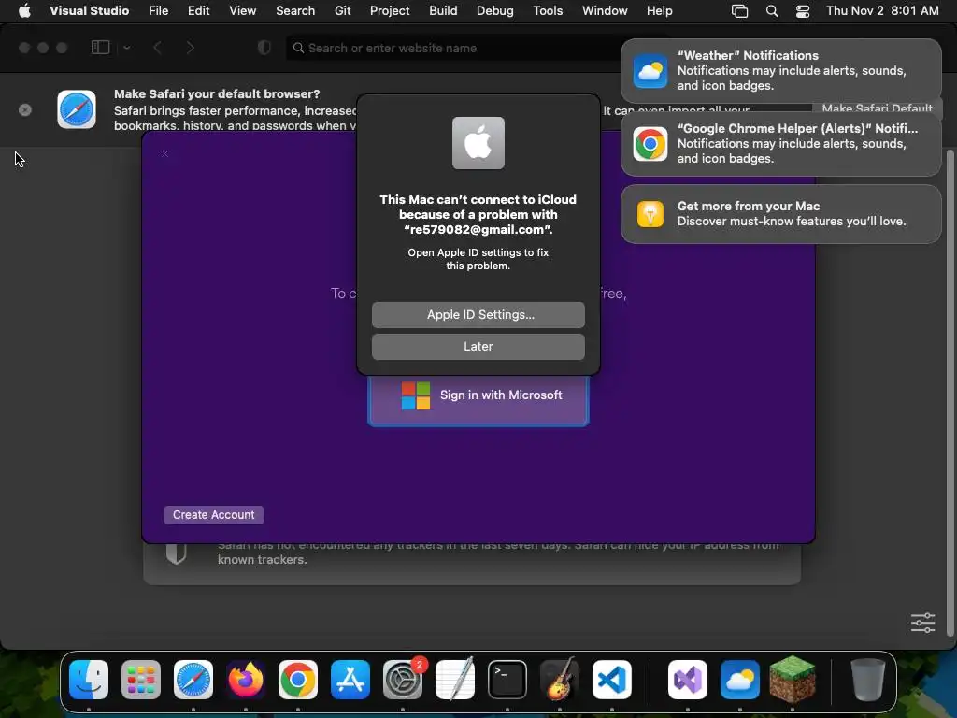Choose Later in the iCloud dialog

pyautogui.click(x=478, y=346)
